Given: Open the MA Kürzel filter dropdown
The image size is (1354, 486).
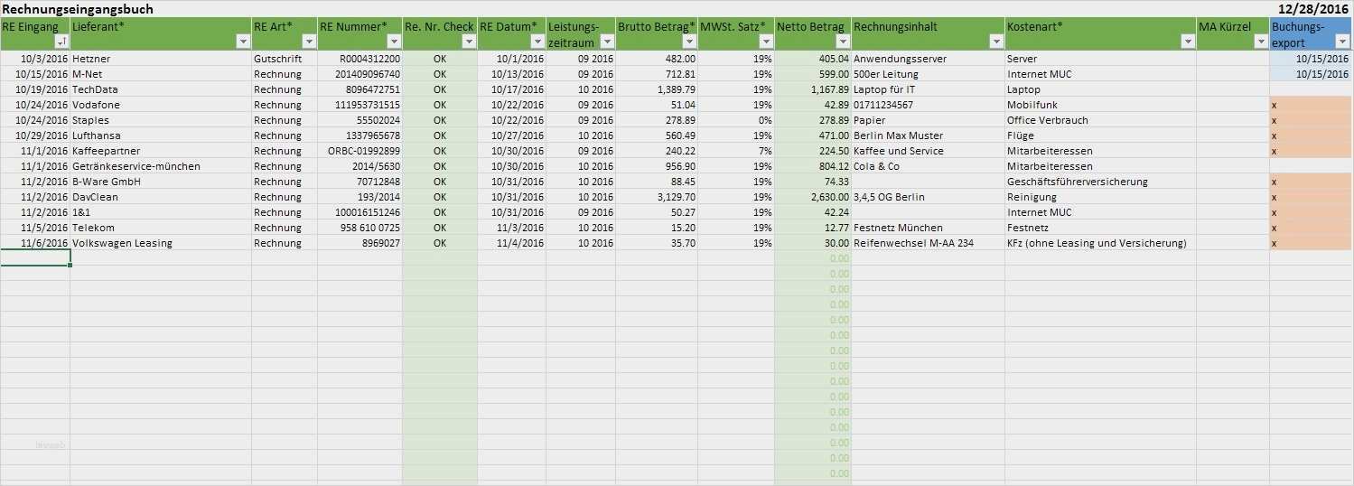Looking at the screenshot, I should tap(1261, 42).
